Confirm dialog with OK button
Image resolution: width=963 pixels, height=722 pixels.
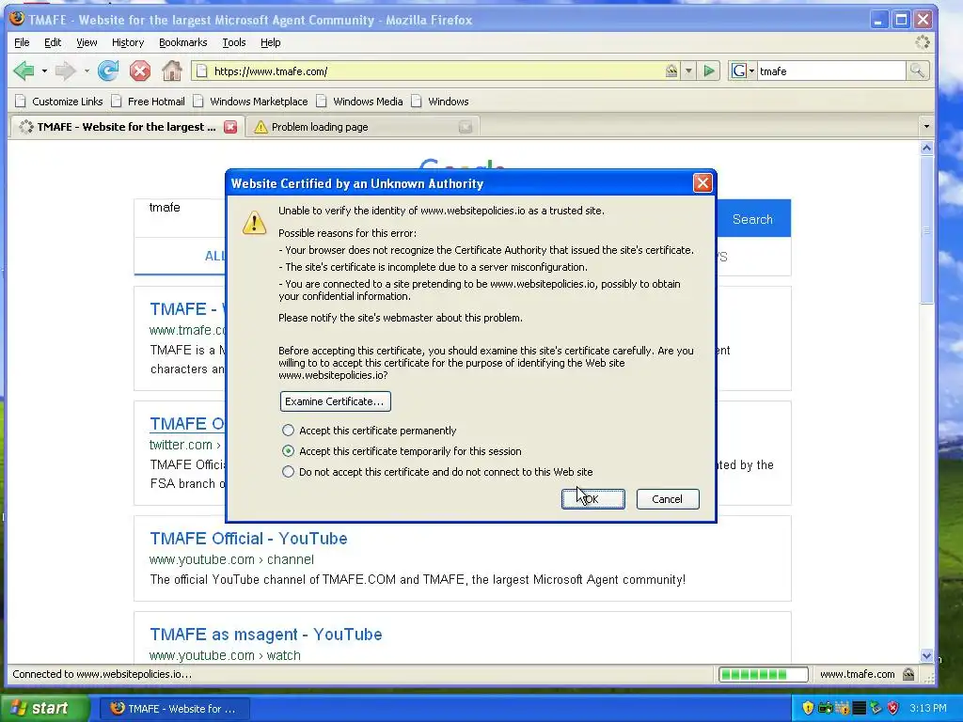tap(593, 499)
